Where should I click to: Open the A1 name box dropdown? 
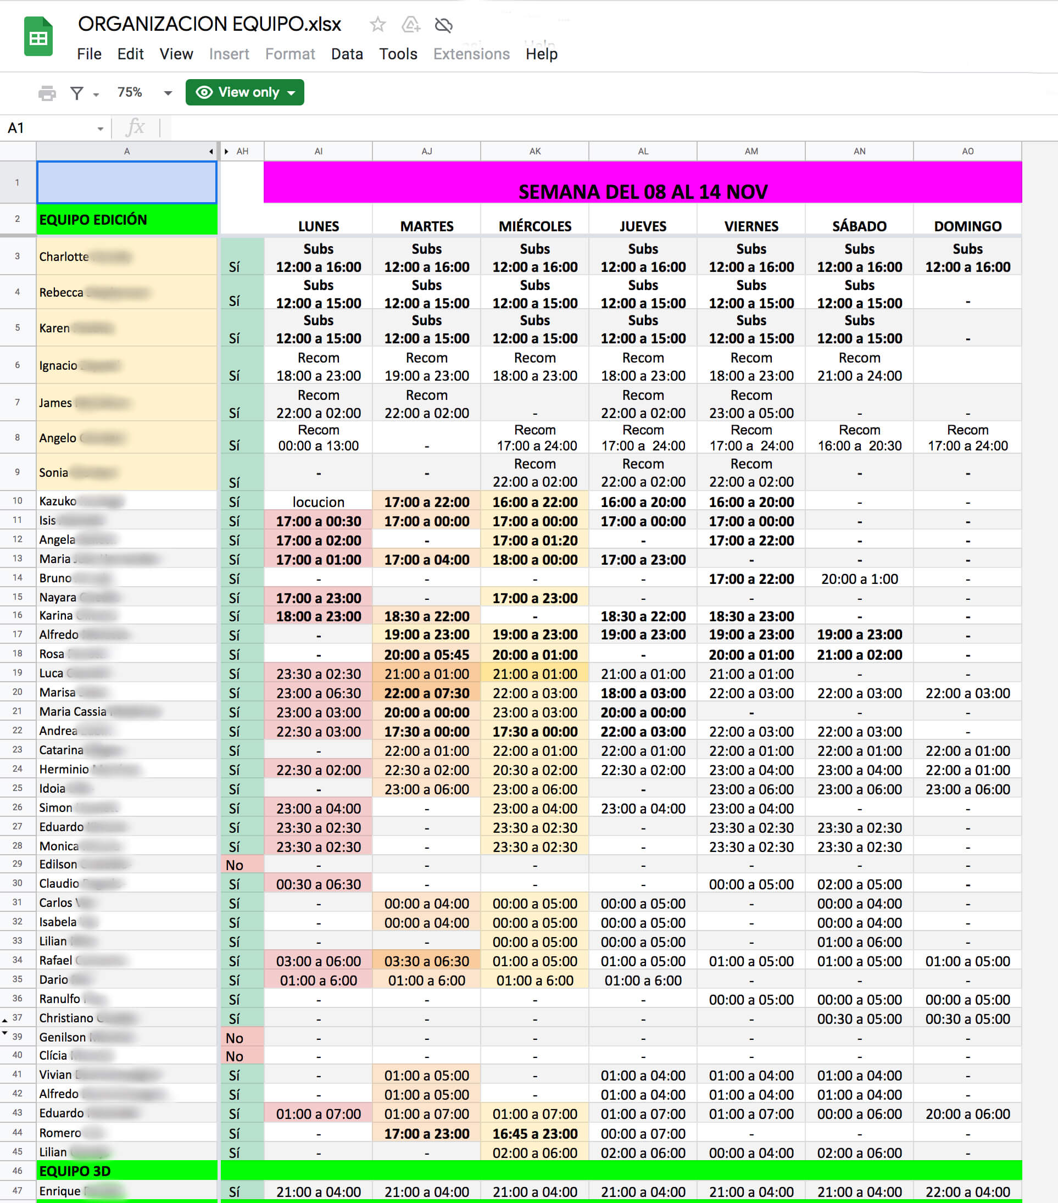point(100,129)
